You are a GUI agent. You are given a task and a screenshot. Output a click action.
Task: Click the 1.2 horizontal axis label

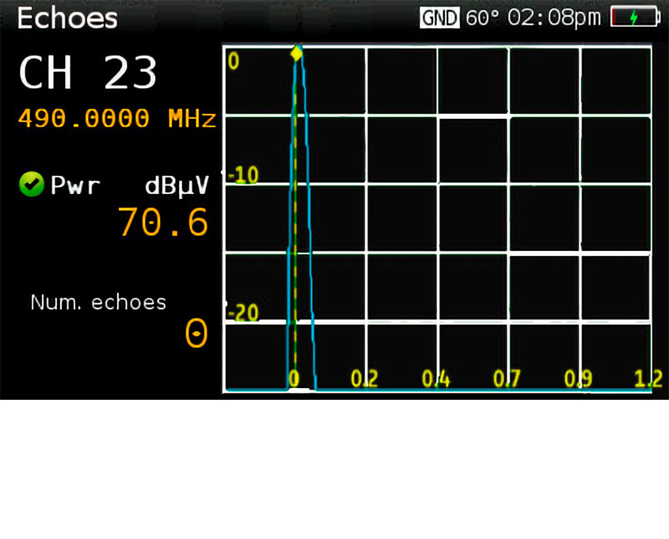click(x=648, y=378)
